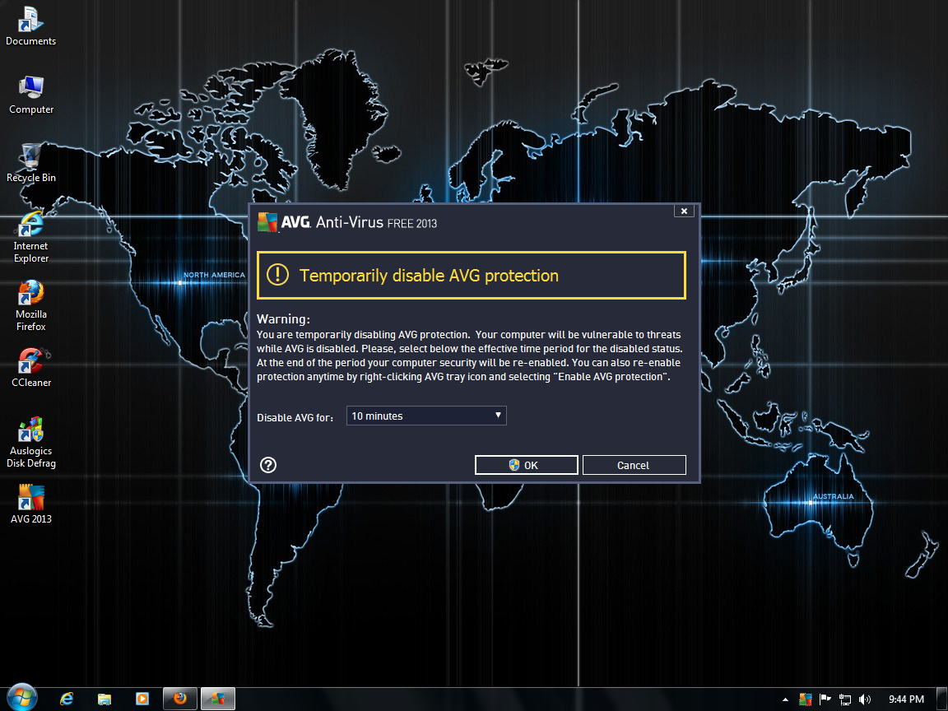
Task: Open the network tray icon
Action: (x=844, y=699)
